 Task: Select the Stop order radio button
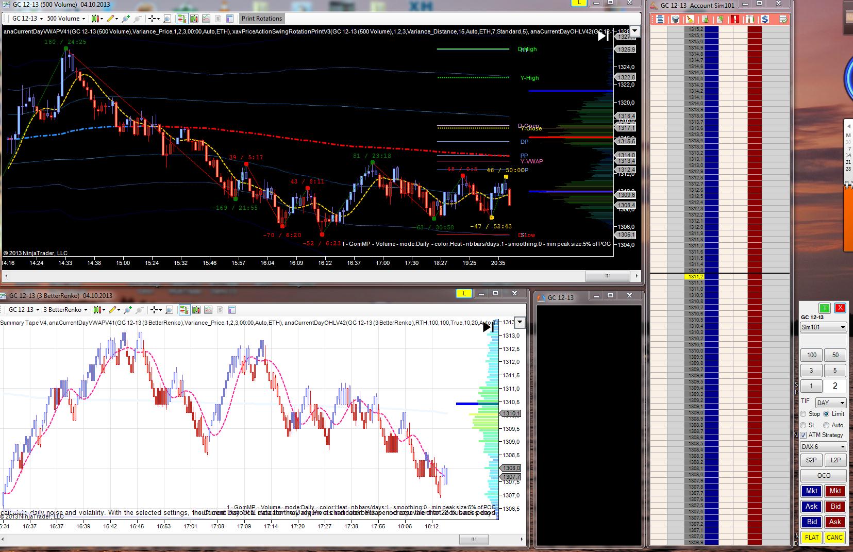(x=803, y=414)
